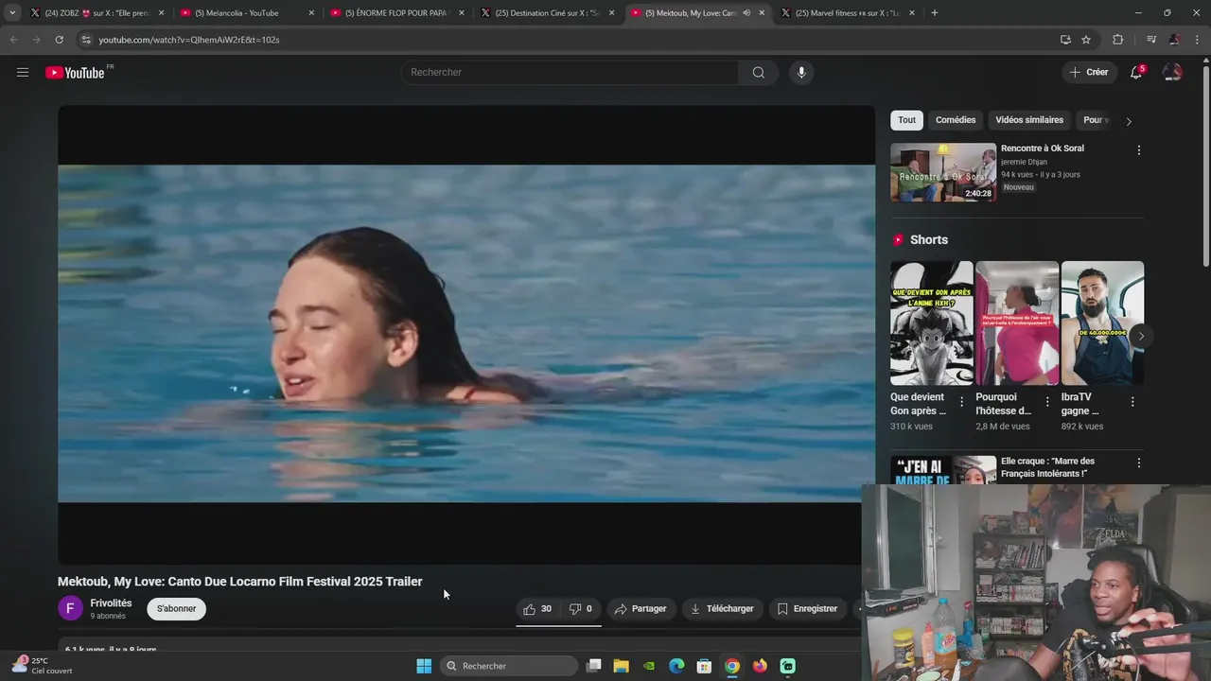Open Firefox from taskbar

[x=760, y=666]
